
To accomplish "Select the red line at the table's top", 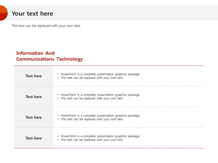I will (109, 66).
